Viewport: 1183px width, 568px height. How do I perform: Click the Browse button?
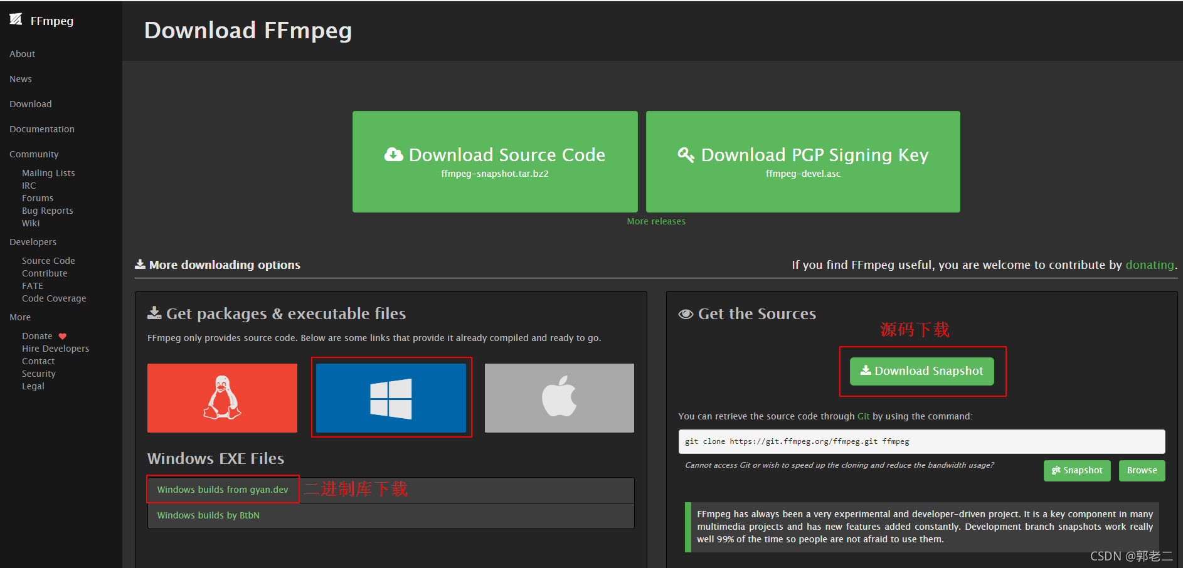coord(1142,471)
